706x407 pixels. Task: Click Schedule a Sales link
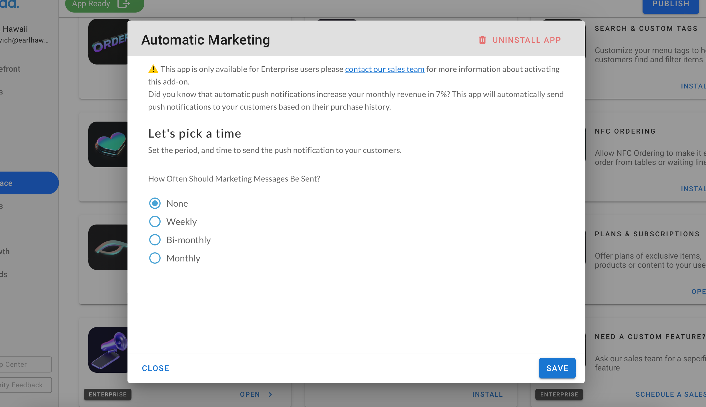671,394
